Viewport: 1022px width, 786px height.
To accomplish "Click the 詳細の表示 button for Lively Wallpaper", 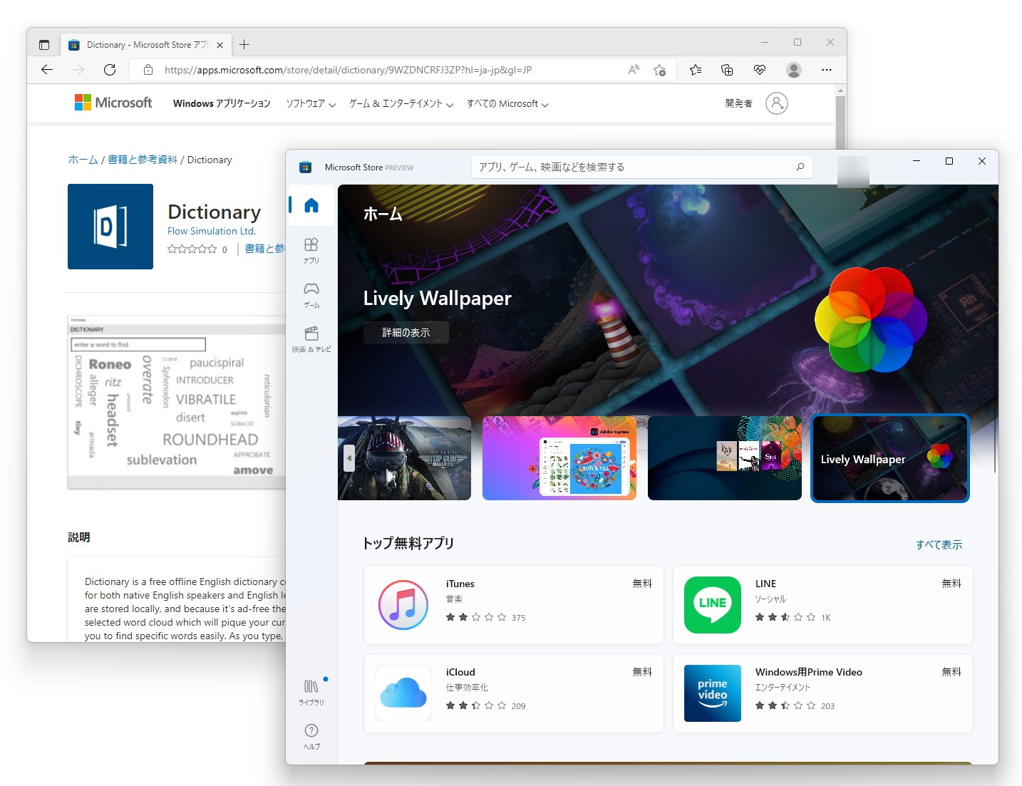I will coord(406,332).
